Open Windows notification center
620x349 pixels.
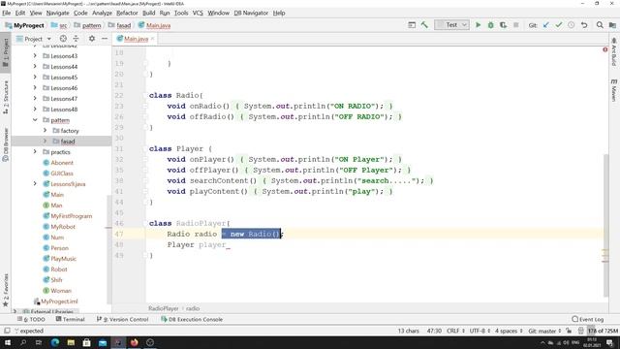click(x=610, y=342)
